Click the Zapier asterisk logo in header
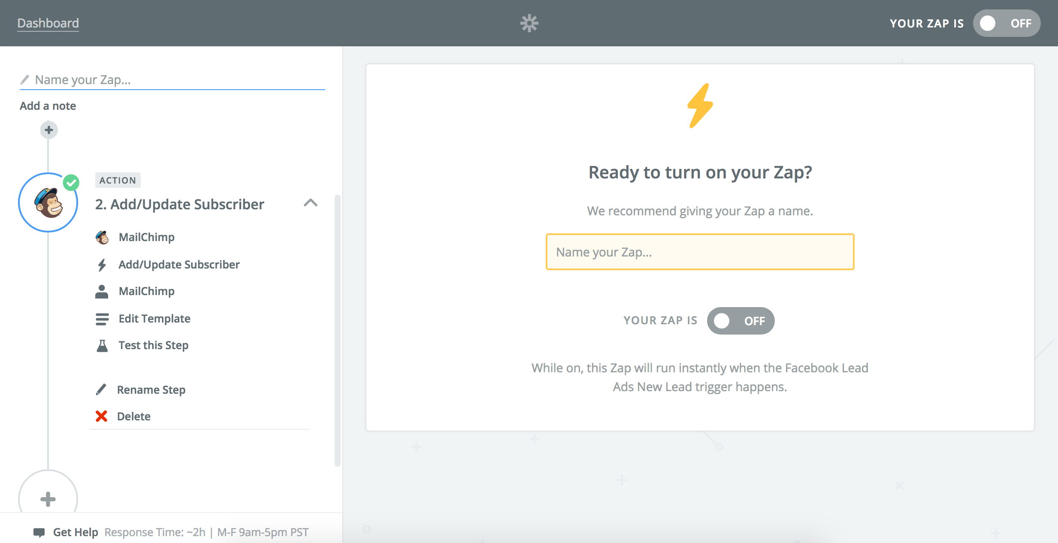The image size is (1058, 543). pyautogui.click(x=529, y=23)
